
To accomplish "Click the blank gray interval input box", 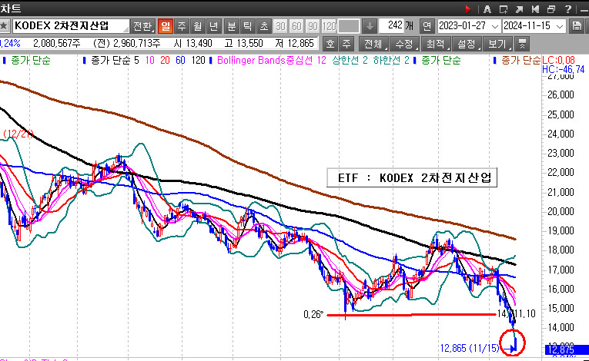I will click(x=349, y=26).
